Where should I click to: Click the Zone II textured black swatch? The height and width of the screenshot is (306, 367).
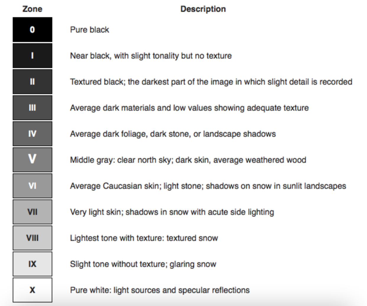[33, 82]
